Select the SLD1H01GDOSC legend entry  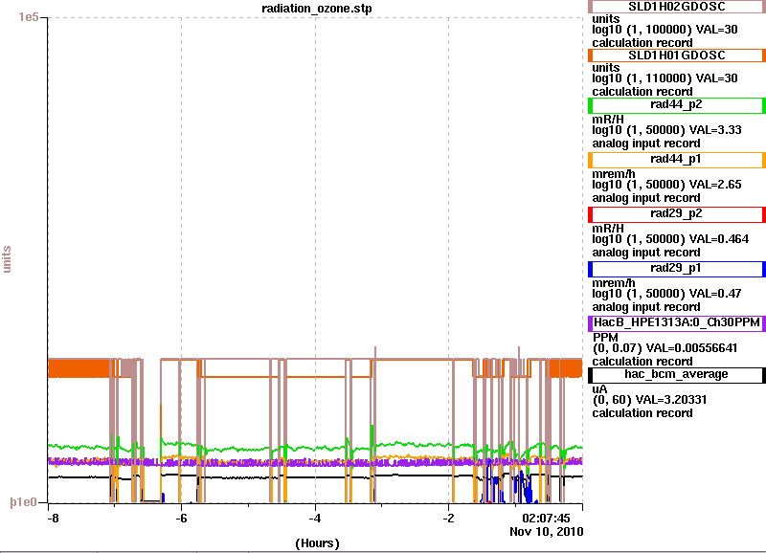(677, 55)
